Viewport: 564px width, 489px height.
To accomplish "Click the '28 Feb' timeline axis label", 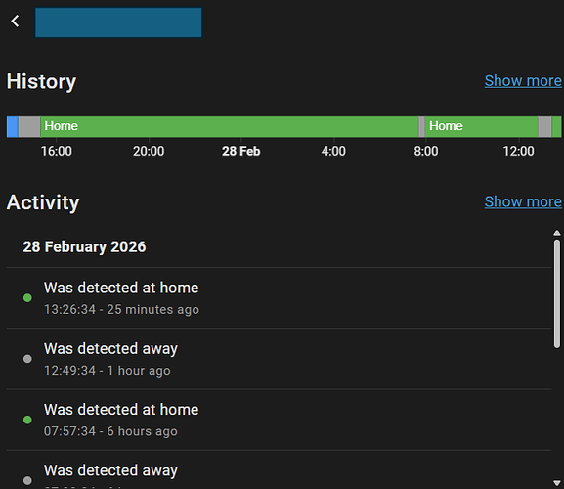I will click(x=241, y=151).
